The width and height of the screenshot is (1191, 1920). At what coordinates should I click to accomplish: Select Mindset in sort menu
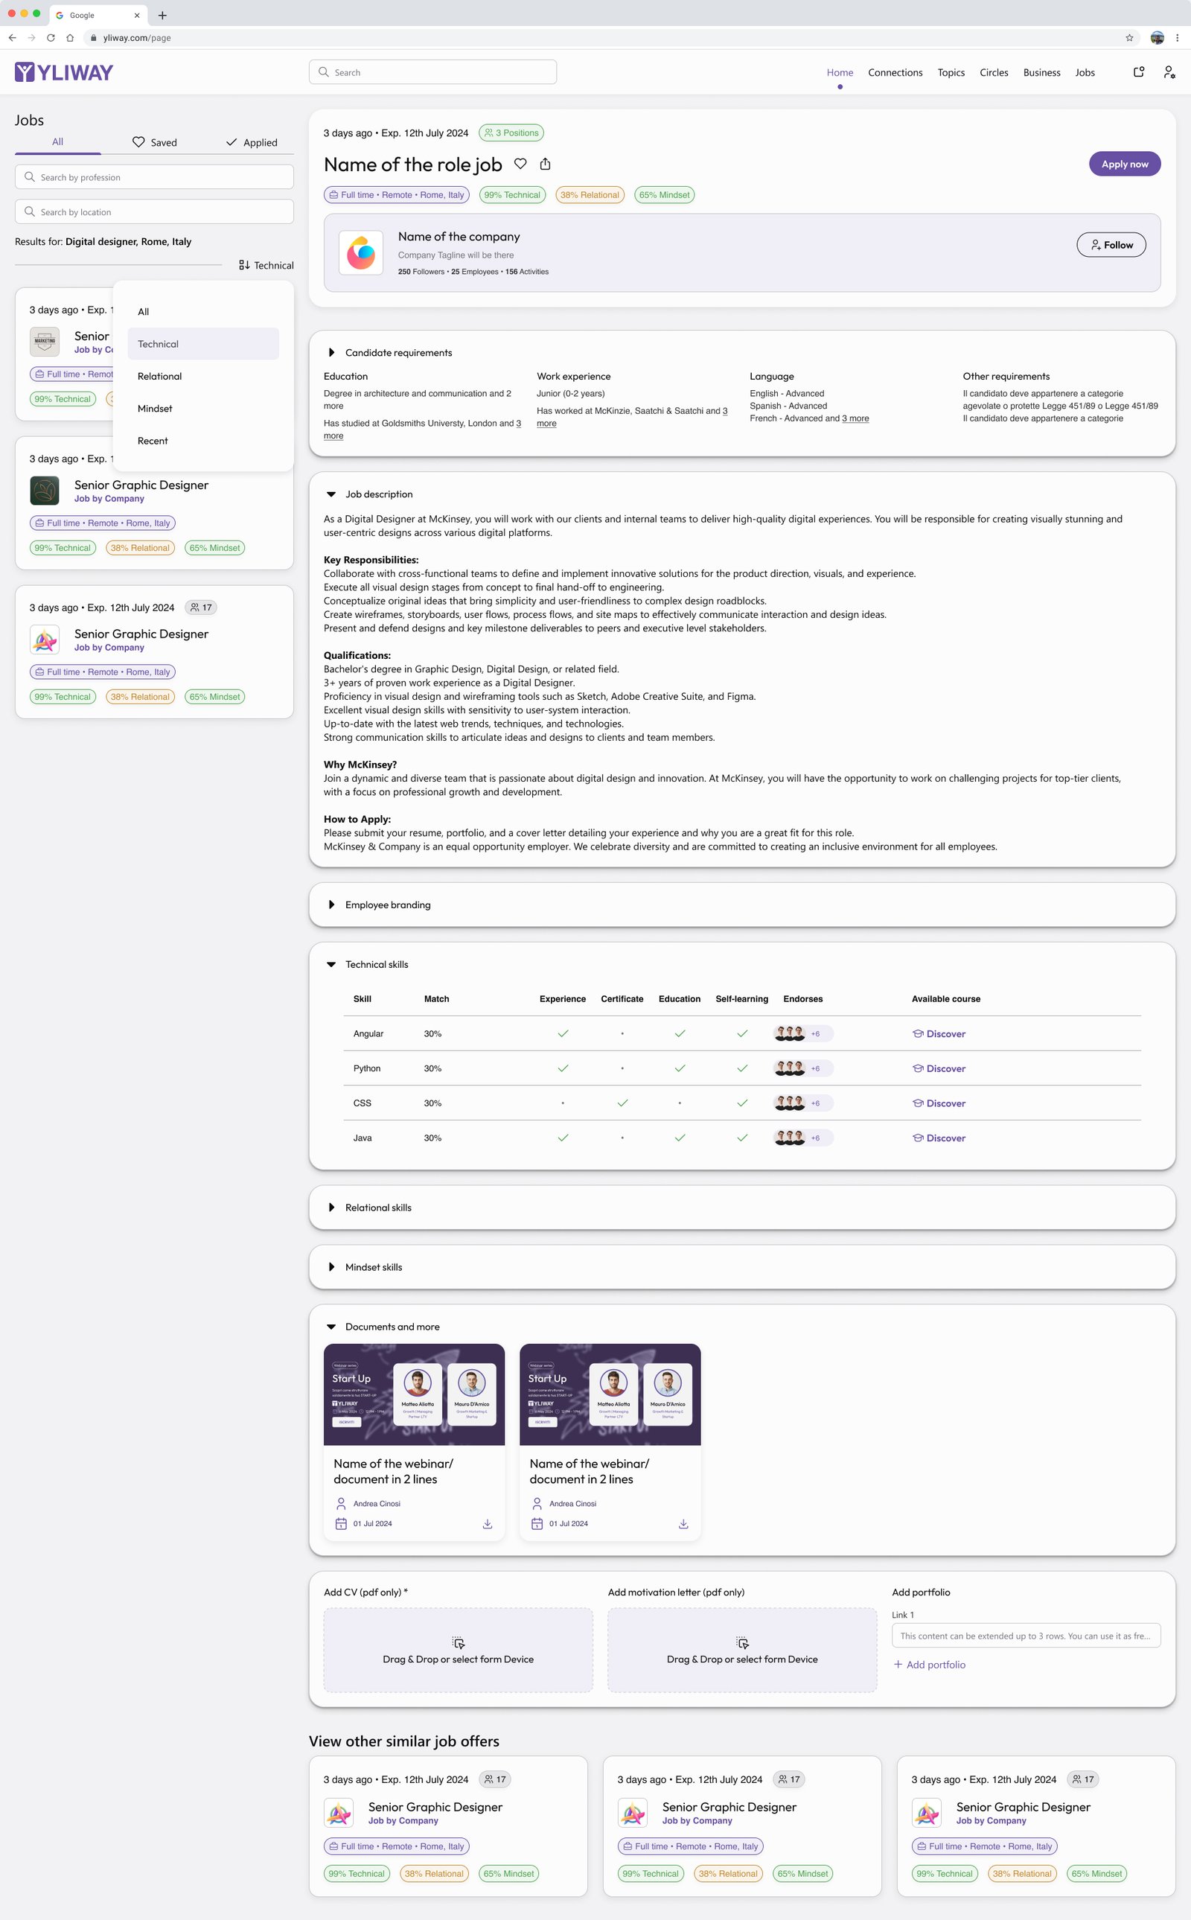(x=203, y=409)
